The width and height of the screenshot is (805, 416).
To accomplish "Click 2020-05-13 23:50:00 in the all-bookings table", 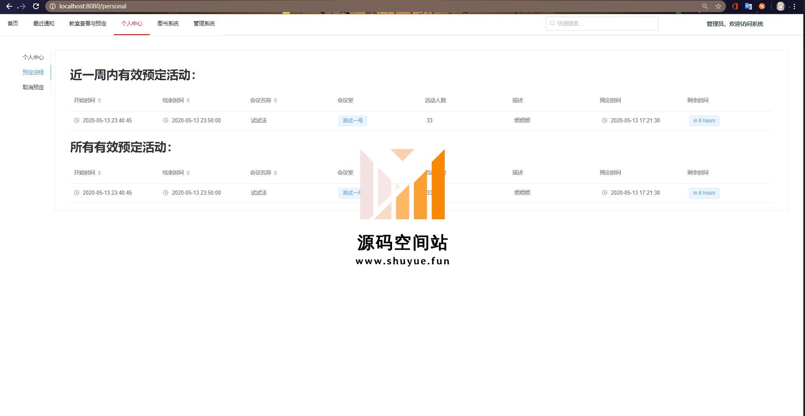I will click(196, 193).
